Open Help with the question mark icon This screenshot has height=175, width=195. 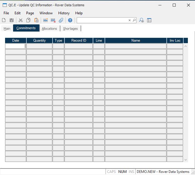point(70,20)
